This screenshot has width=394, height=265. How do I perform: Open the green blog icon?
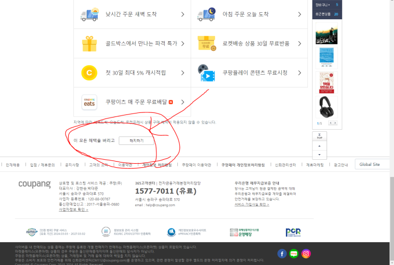click(294, 254)
